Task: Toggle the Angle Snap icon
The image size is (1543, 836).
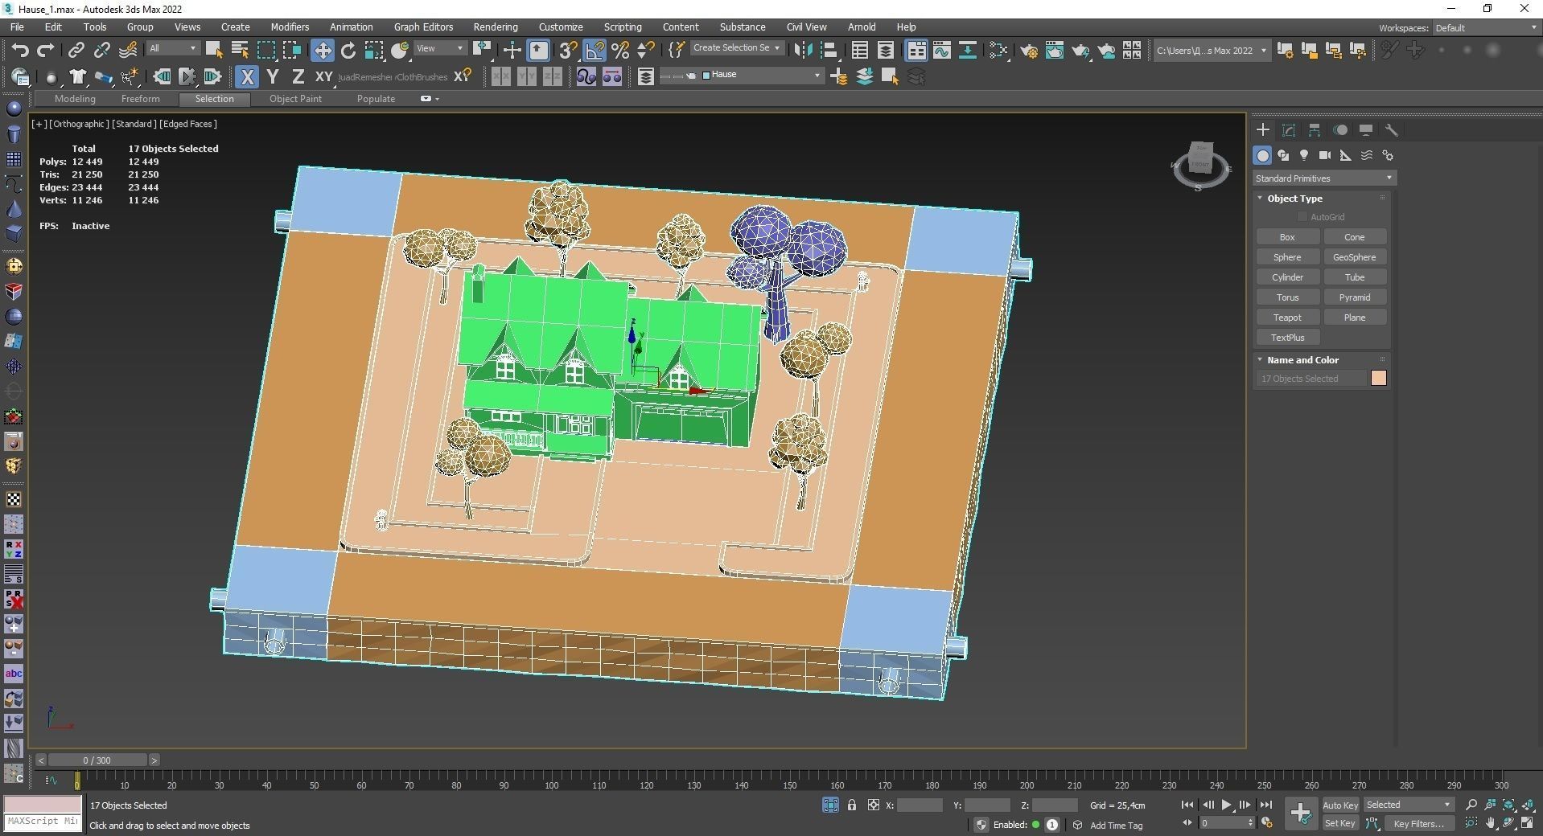Action: (x=595, y=51)
